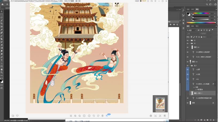Open the tools icon with new badge
The width and height of the screenshot is (218, 122).
coord(107,116)
